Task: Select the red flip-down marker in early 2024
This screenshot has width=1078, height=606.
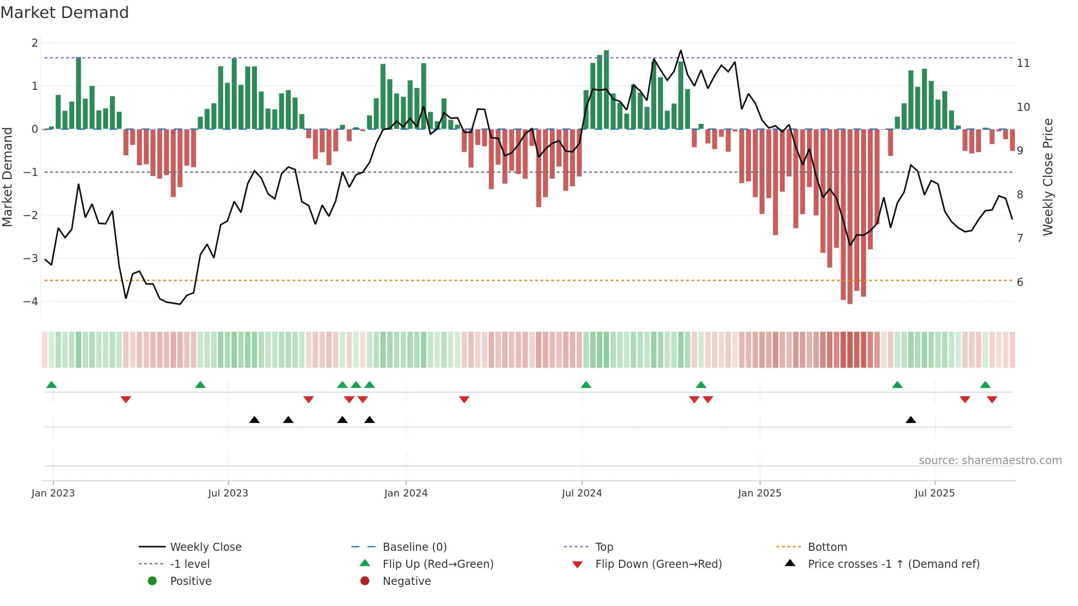Action: pyautogui.click(x=464, y=400)
